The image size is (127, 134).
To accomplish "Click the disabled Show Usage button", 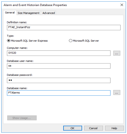I will click(22, 118).
